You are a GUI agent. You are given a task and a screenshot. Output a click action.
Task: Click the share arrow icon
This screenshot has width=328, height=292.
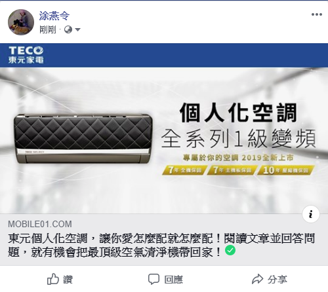pos(257,279)
